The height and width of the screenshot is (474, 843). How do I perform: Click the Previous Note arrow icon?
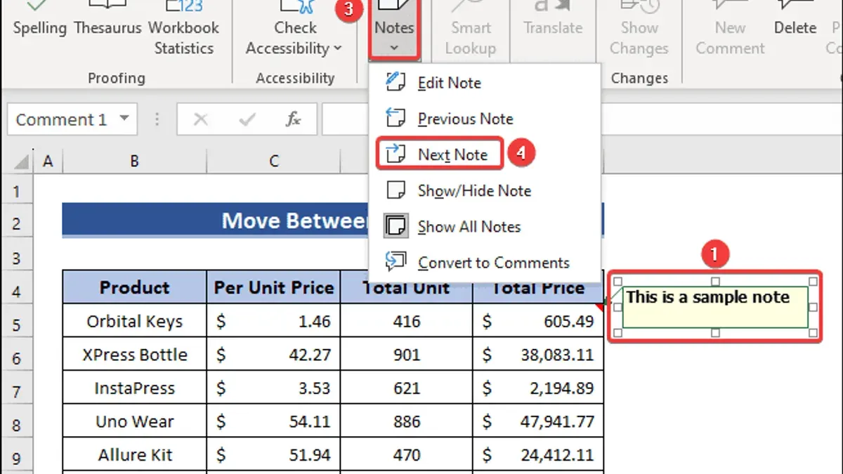click(x=396, y=118)
